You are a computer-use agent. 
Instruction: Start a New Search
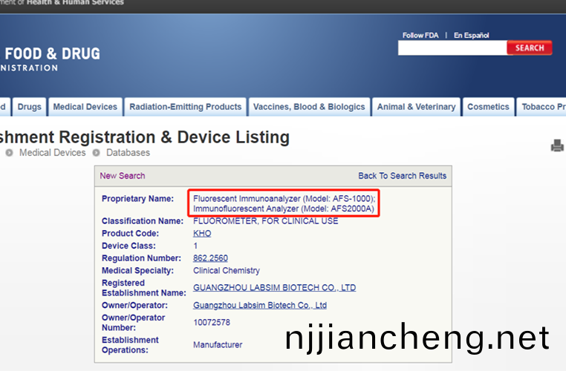pyautogui.click(x=123, y=176)
